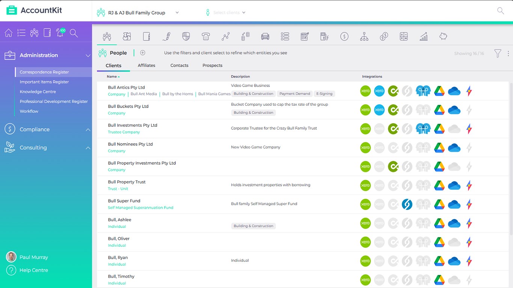Click the filter funnel icon
Viewport: 513px width, 288px height.
point(498,53)
